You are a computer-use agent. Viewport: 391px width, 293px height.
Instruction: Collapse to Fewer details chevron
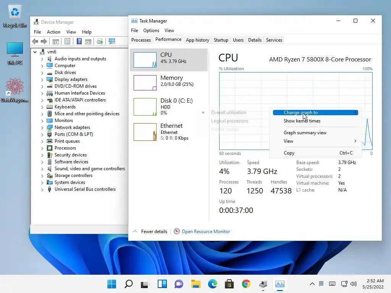135,232
